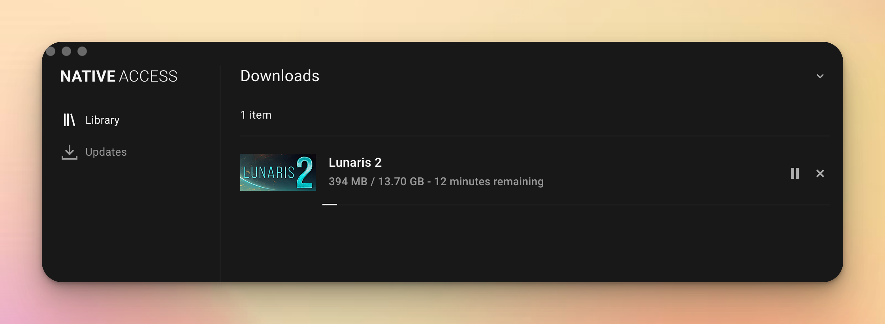This screenshot has width=885, height=324.
Task: Click the Updates download-arrow icon
Action: click(x=69, y=152)
